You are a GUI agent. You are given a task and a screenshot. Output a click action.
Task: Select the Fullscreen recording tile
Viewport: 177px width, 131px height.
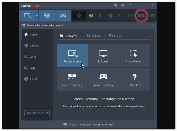tap(103, 56)
